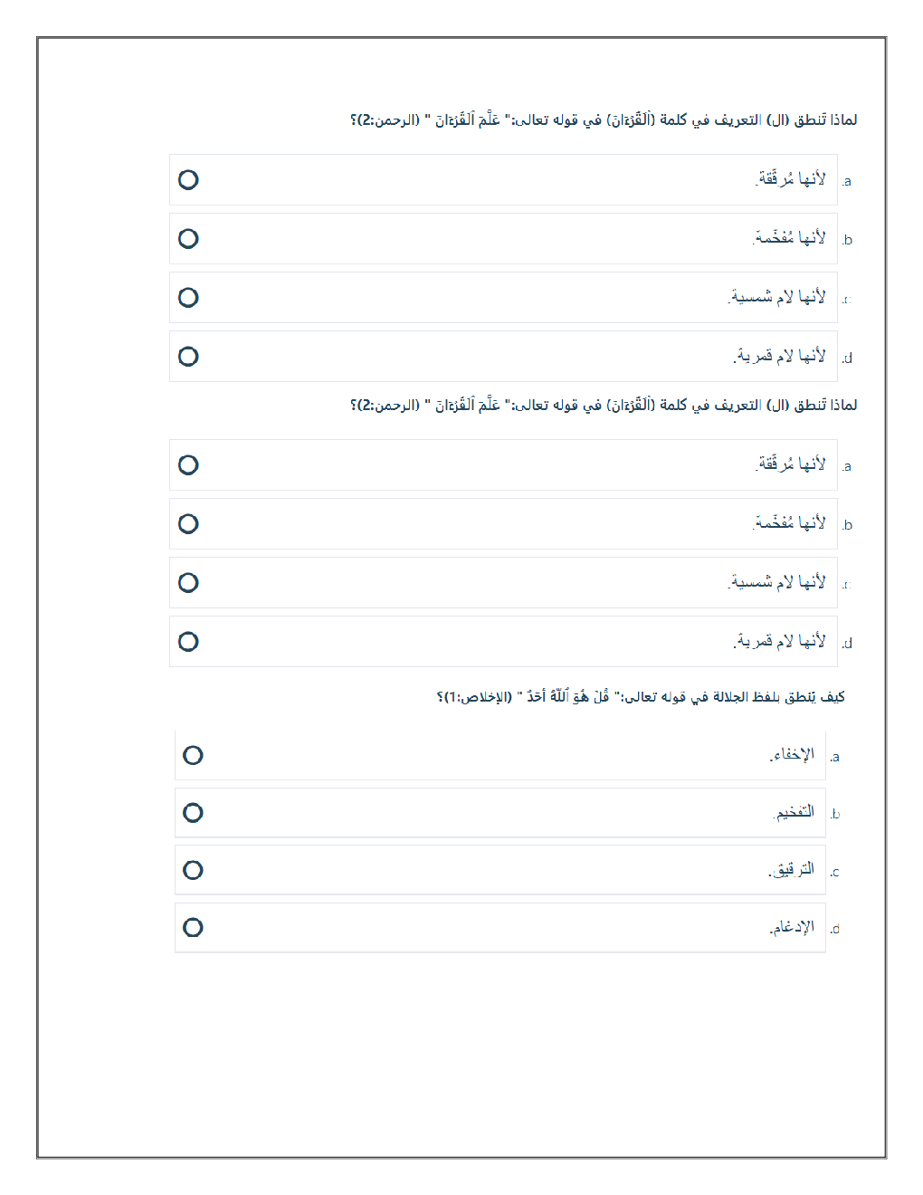The width and height of the screenshot is (923, 1195).
Task: Choose 'لأنها لام شمسية' radio in first question
Action: point(188,298)
